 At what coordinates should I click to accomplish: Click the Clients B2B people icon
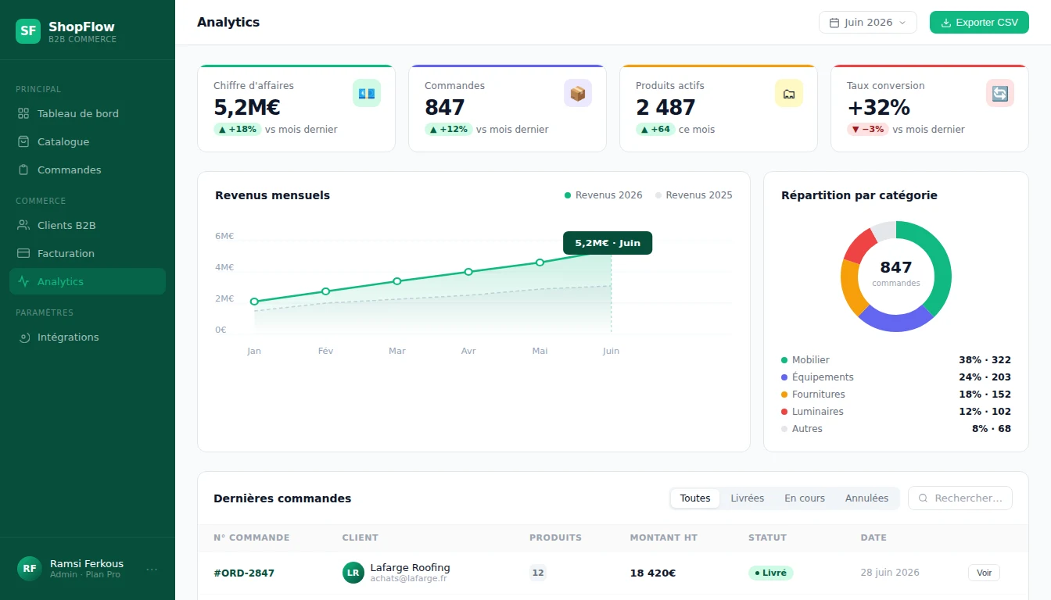pos(23,225)
